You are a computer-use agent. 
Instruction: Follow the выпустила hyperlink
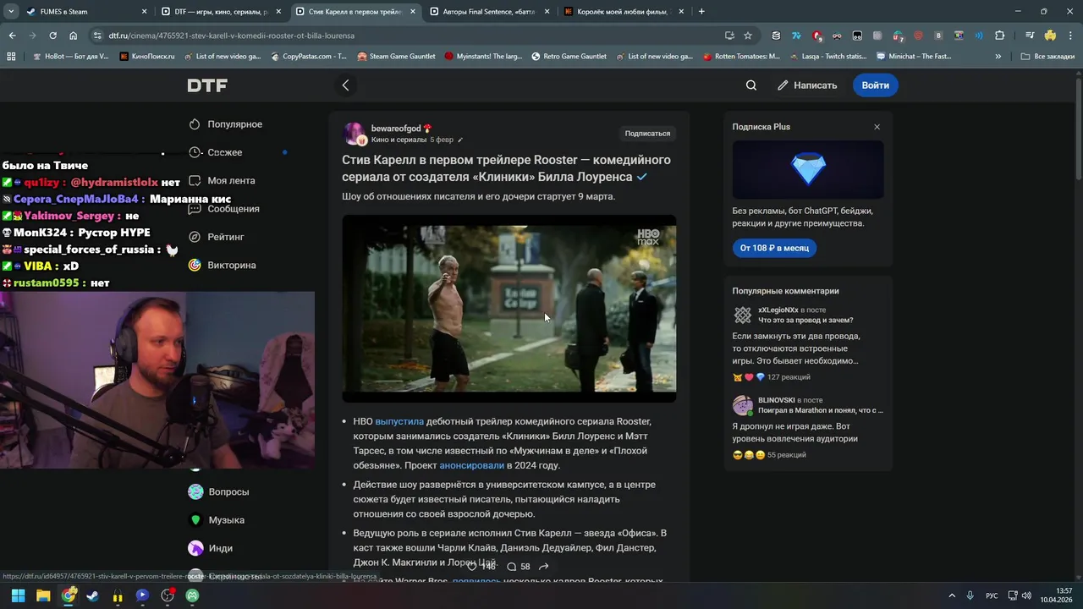click(x=399, y=421)
